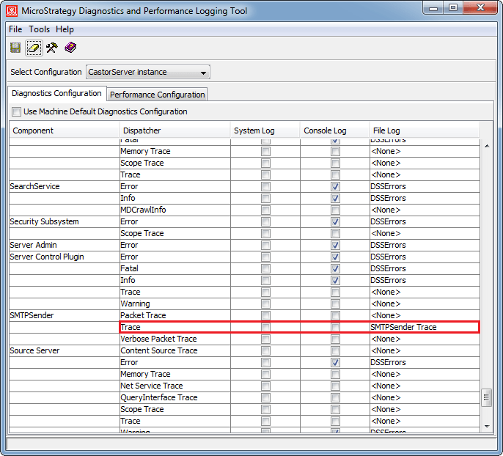The height and width of the screenshot is (456, 503).
Task: Click the Dispatcher column header
Action: [175, 130]
